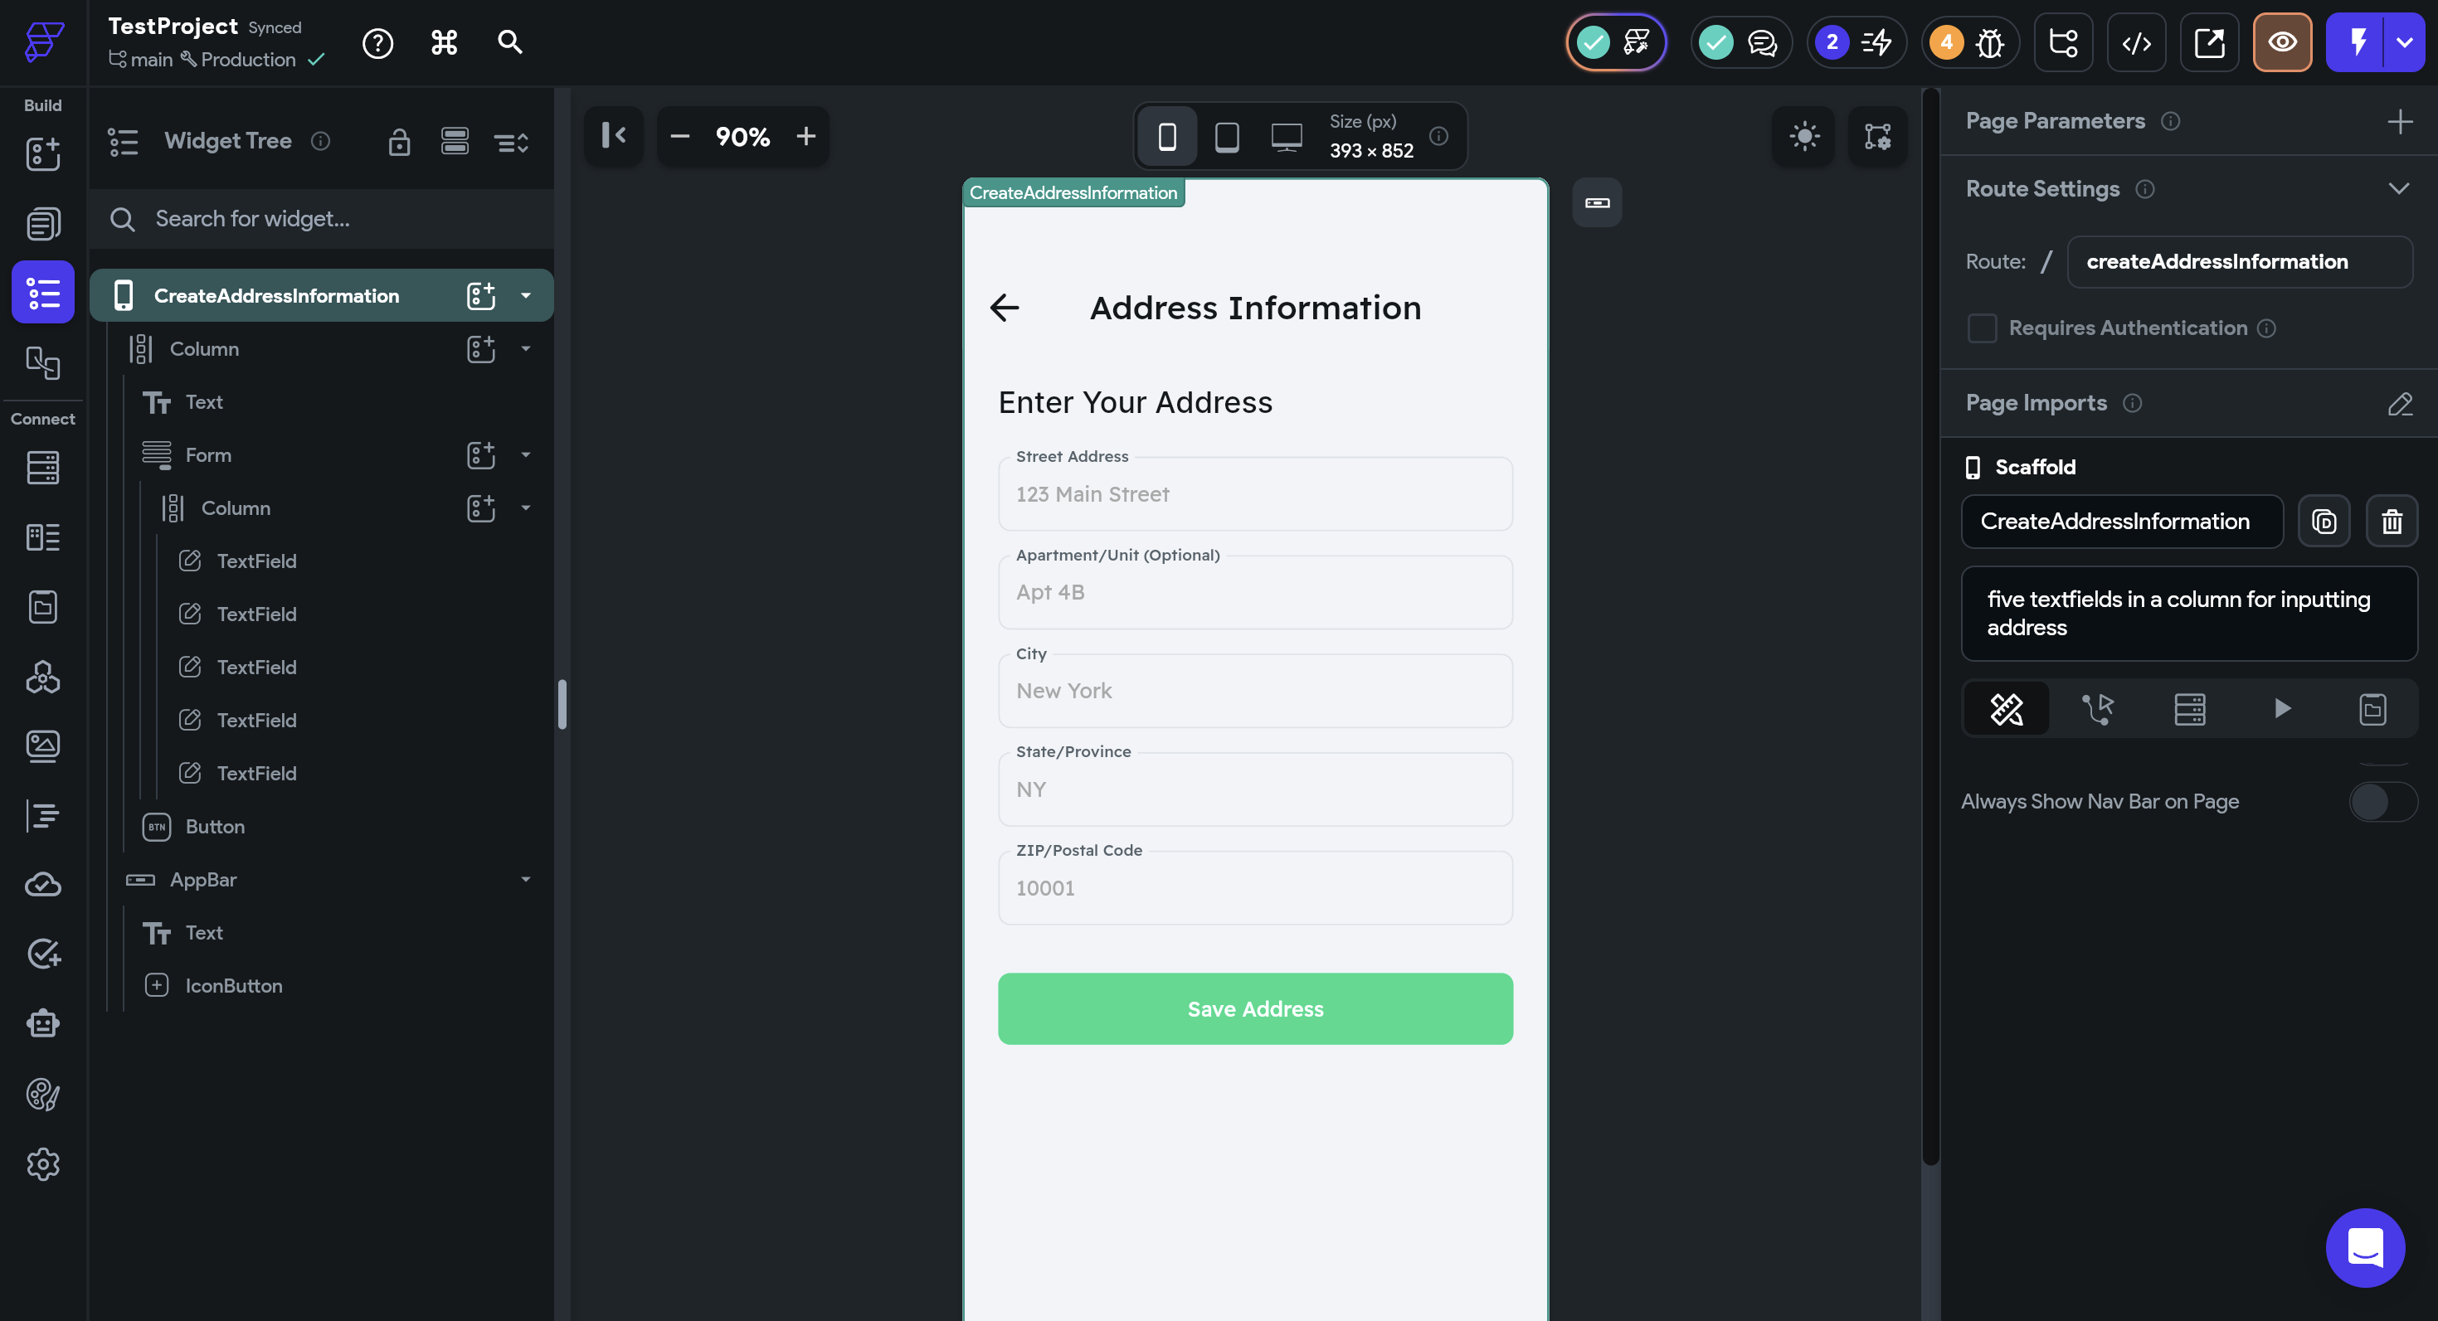This screenshot has width=2438, height=1321.
Task: Collapse the Route Settings section
Action: 2397,188
